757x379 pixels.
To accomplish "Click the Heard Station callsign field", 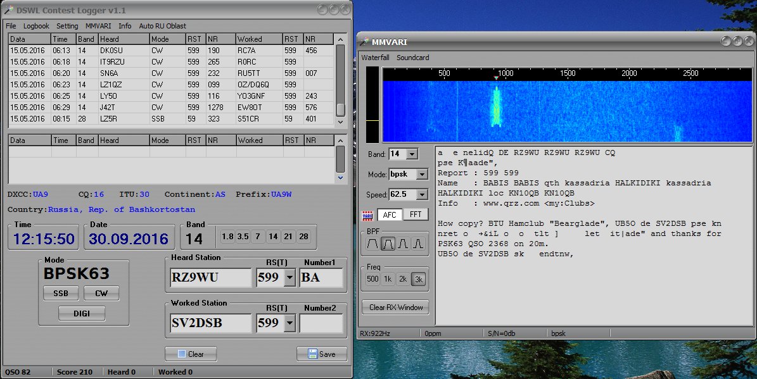I will click(211, 277).
